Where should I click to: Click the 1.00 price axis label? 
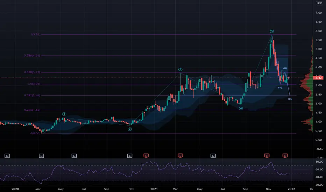click(318, 122)
